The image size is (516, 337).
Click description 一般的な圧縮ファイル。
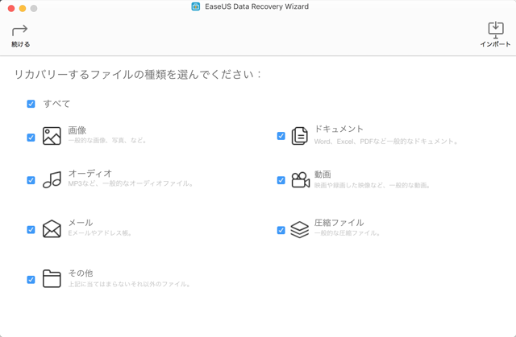[x=347, y=233]
